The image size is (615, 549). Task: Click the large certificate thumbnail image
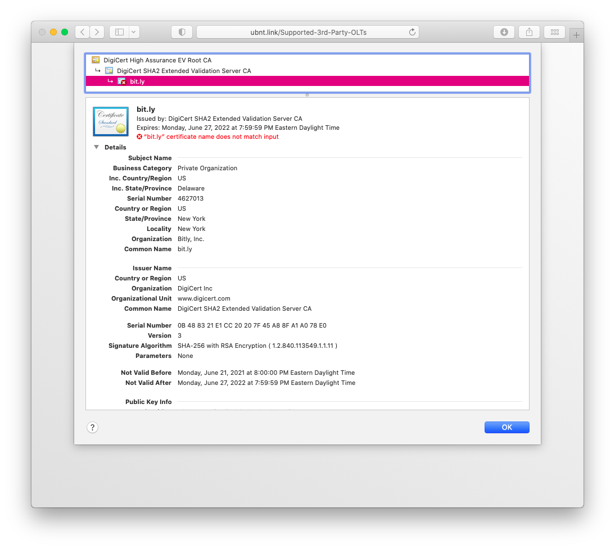pyautogui.click(x=111, y=121)
